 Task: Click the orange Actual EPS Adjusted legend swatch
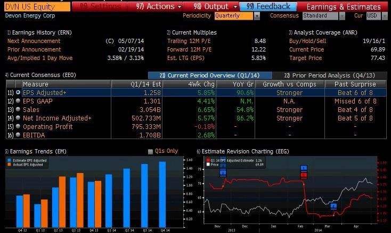click(9, 165)
